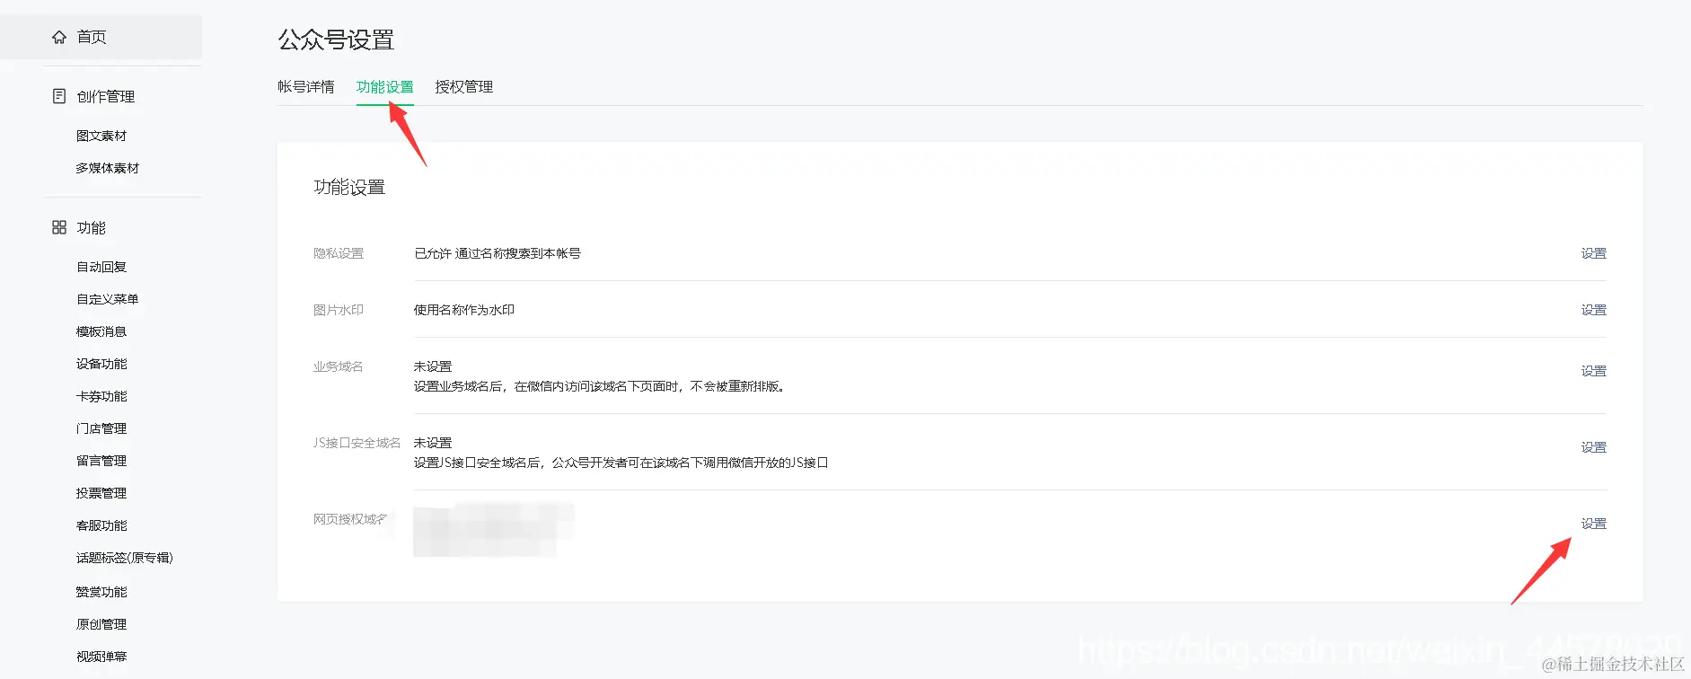Open 设备功能 menu item

pos(101,364)
